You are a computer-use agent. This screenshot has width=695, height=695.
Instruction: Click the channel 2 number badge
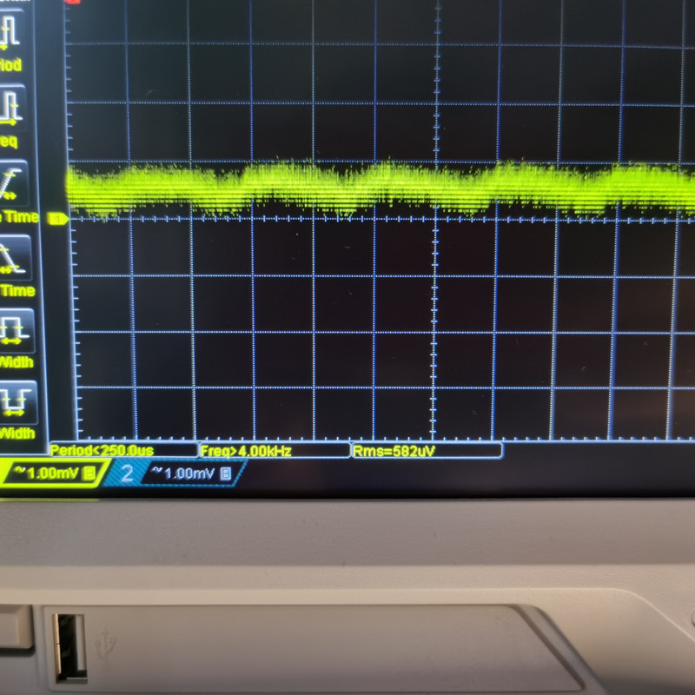pos(127,473)
